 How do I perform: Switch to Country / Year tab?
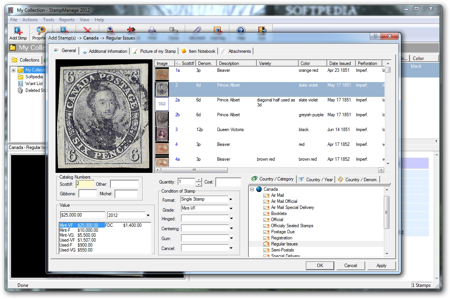point(316,179)
